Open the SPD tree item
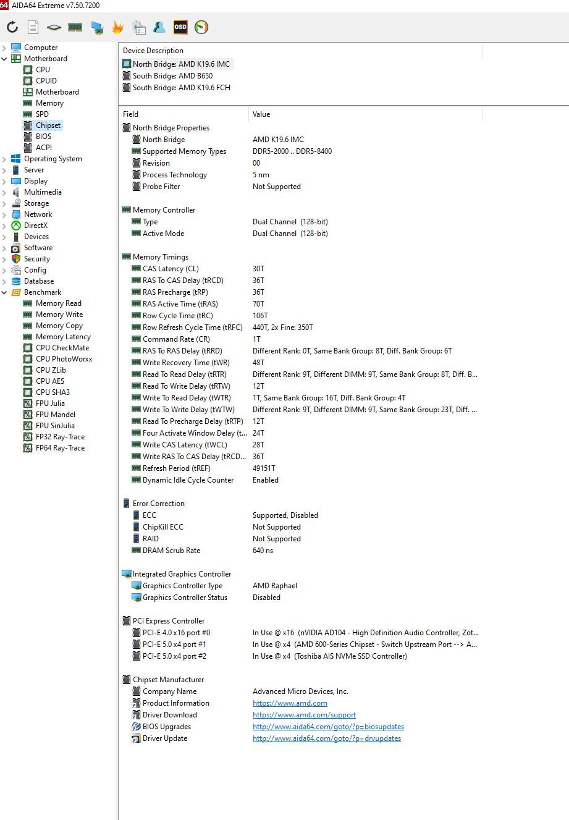This screenshot has width=569, height=820. 42,114
